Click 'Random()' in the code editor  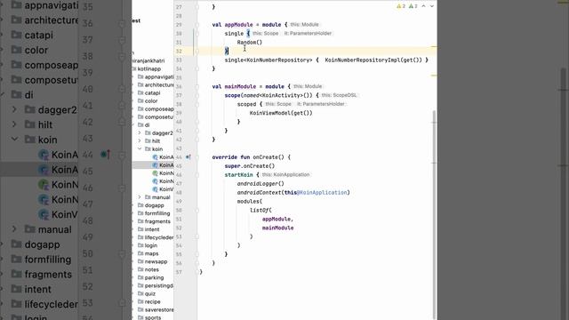click(249, 42)
